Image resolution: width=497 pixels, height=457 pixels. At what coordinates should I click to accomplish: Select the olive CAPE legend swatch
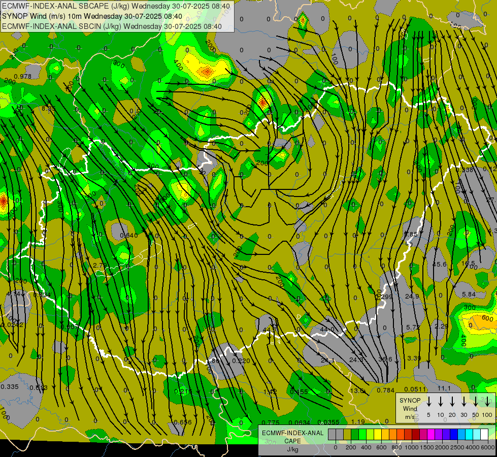pyautogui.click(x=347, y=434)
